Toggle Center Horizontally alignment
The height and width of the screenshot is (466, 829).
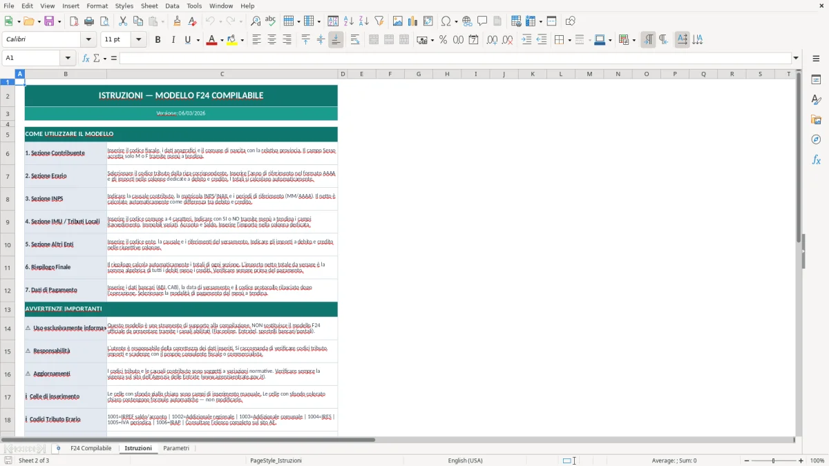(x=271, y=40)
